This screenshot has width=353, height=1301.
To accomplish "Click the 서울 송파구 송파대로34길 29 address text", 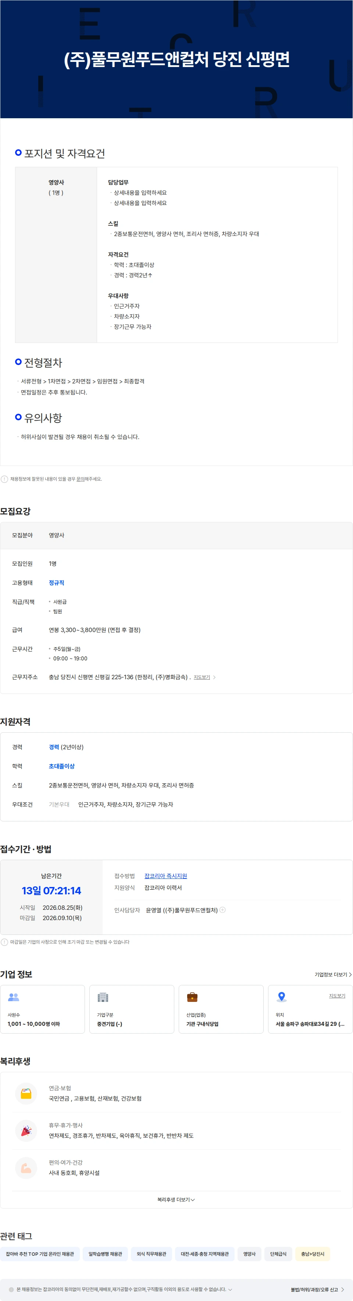I will 310,1024.
